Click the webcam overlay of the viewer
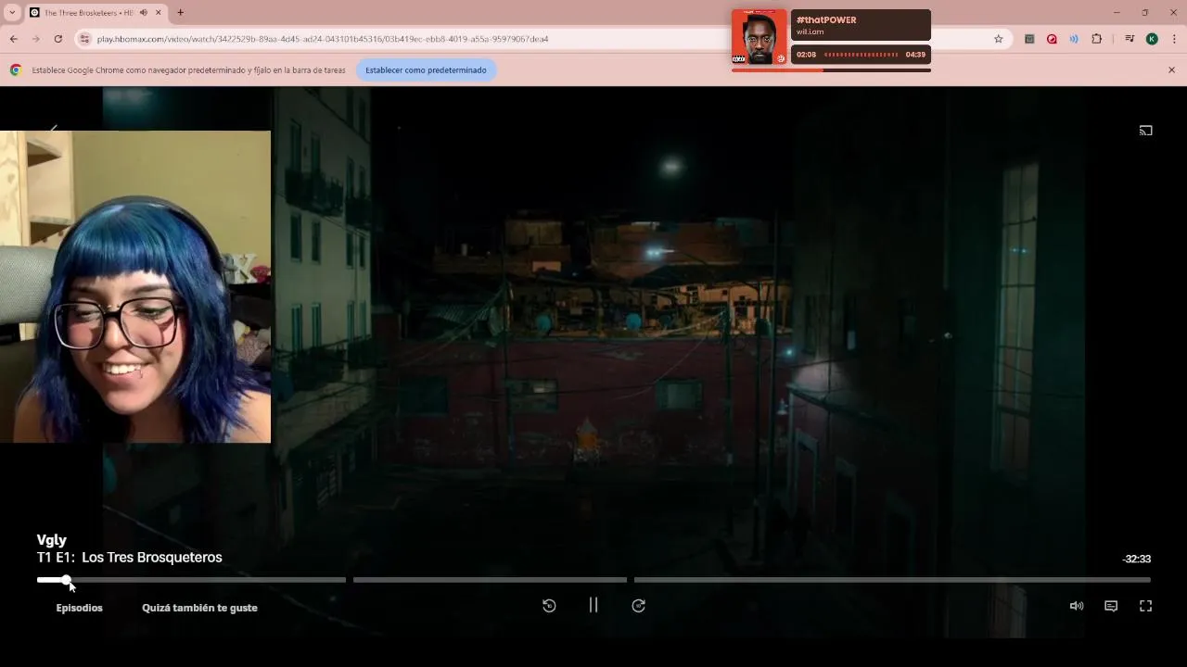The width and height of the screenshot is (1187, 667). tap(135, 286)
